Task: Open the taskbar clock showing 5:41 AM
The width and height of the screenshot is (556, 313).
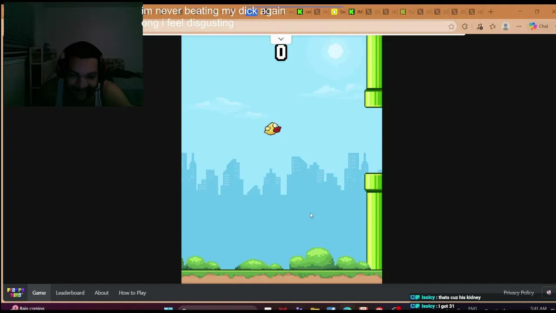Action: [538, 309]
